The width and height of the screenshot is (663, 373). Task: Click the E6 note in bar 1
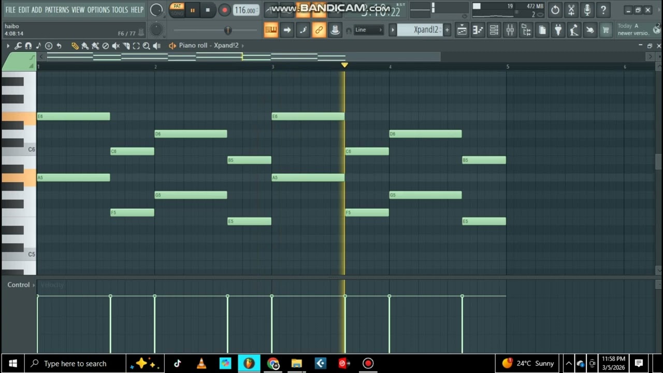coord(73,117)
